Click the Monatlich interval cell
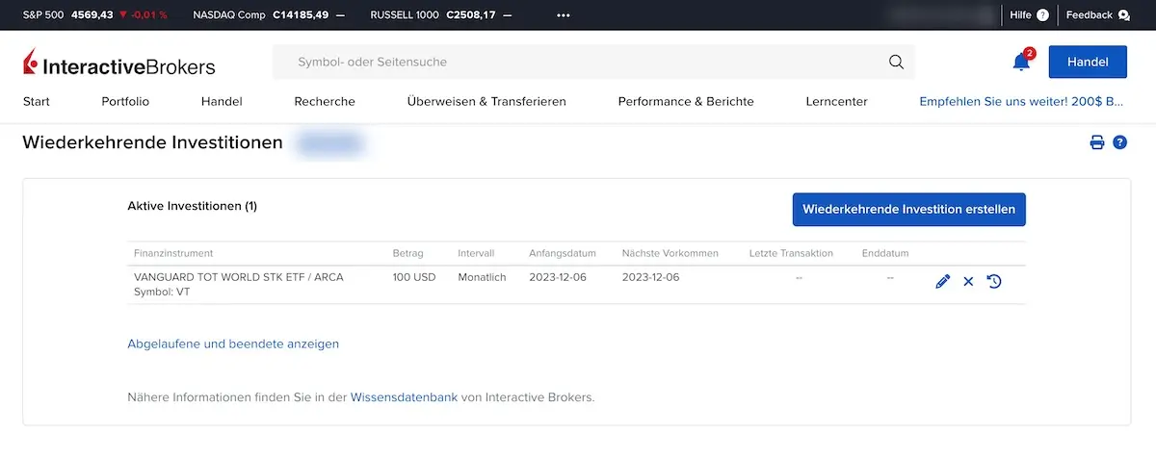Viewport: 1156px width, 458px height. point(482,277)
